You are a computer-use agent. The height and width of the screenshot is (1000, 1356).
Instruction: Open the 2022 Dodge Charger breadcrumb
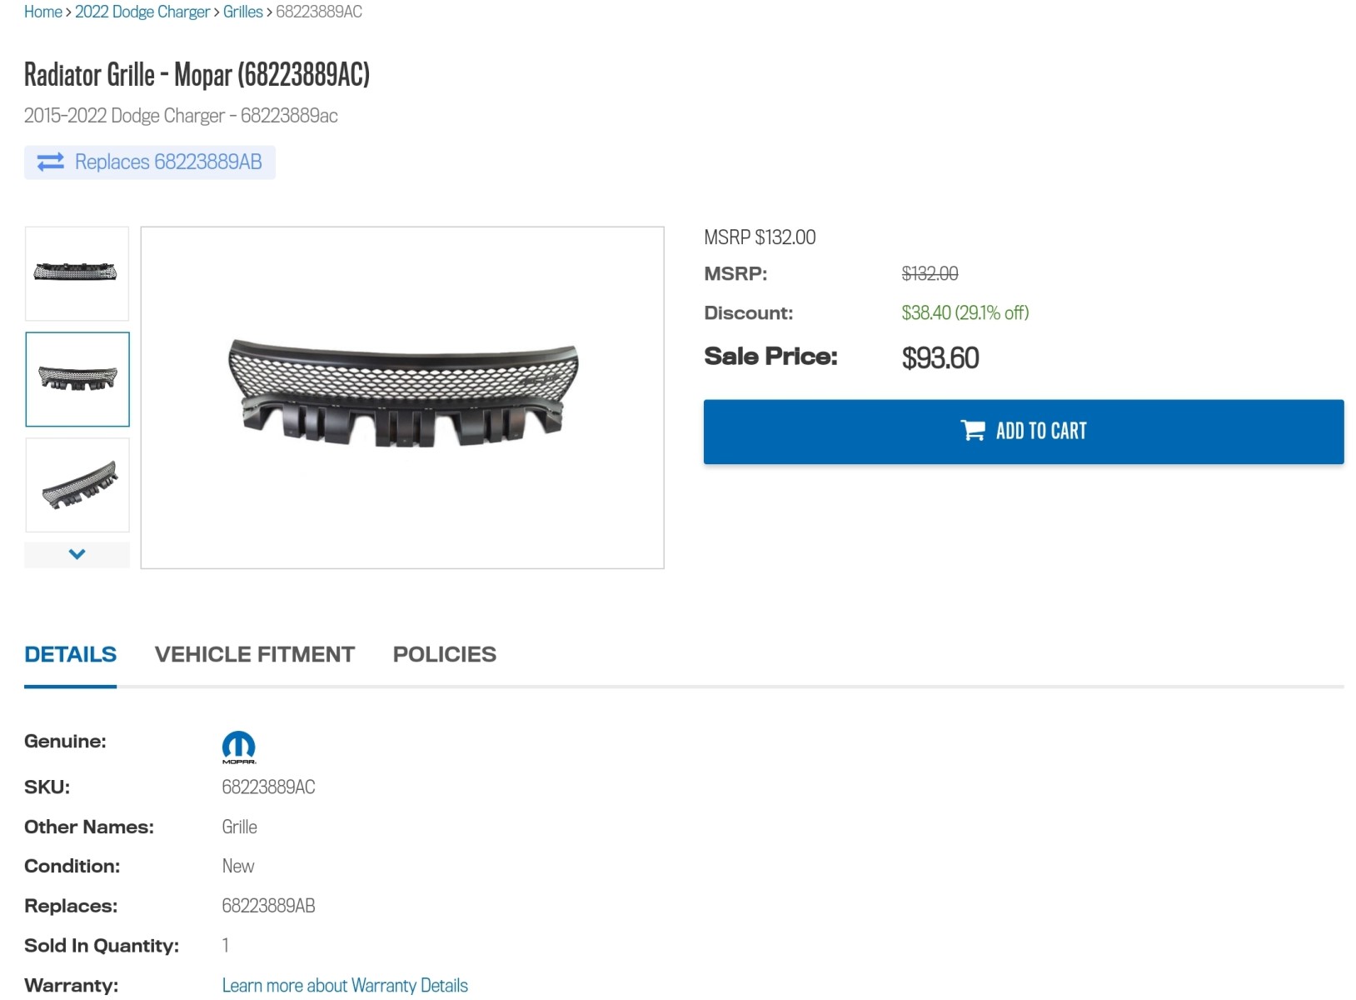click(x=142, y=12)
